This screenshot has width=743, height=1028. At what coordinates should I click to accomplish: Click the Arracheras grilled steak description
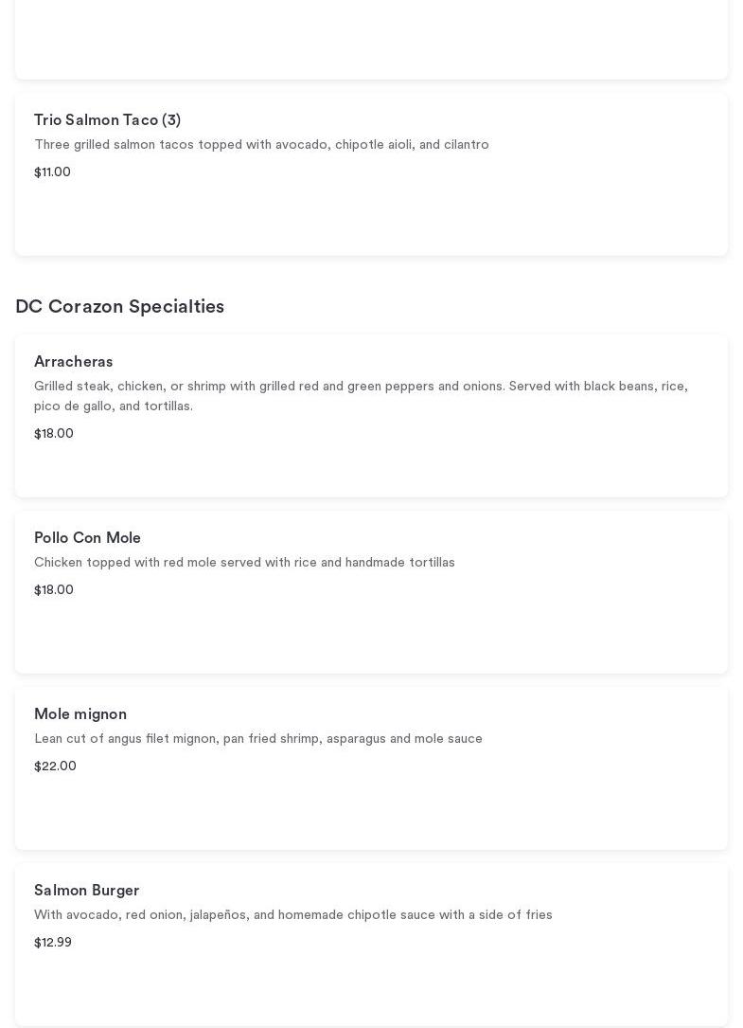point(360,396)
